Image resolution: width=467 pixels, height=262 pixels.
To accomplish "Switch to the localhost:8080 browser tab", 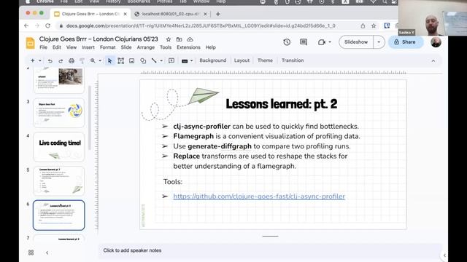I will tap(171, 14).
